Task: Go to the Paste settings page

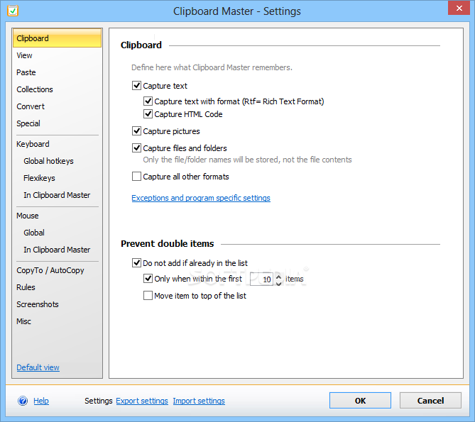Action: [26, 72]
